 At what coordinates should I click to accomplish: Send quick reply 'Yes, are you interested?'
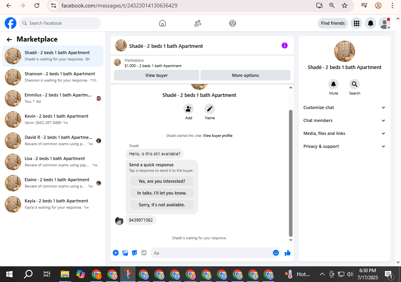tap(162, 181)
